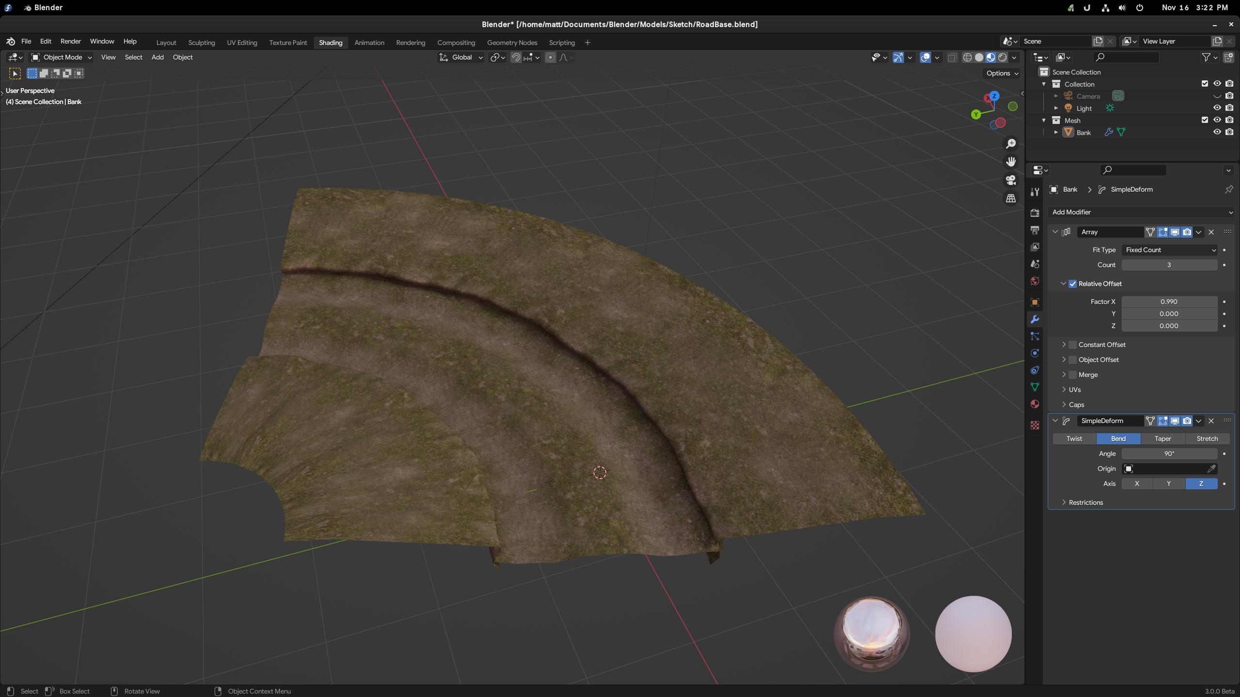Click the viewport zoom magnifier gizmo
The height and width of the screenshot is (697, 1240).
coord(1011,144)
